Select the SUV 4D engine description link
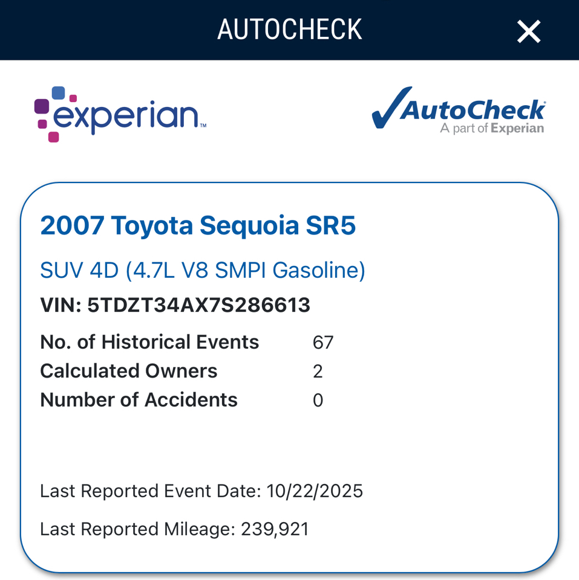This screenshot has height=580, width=579. 203,270
